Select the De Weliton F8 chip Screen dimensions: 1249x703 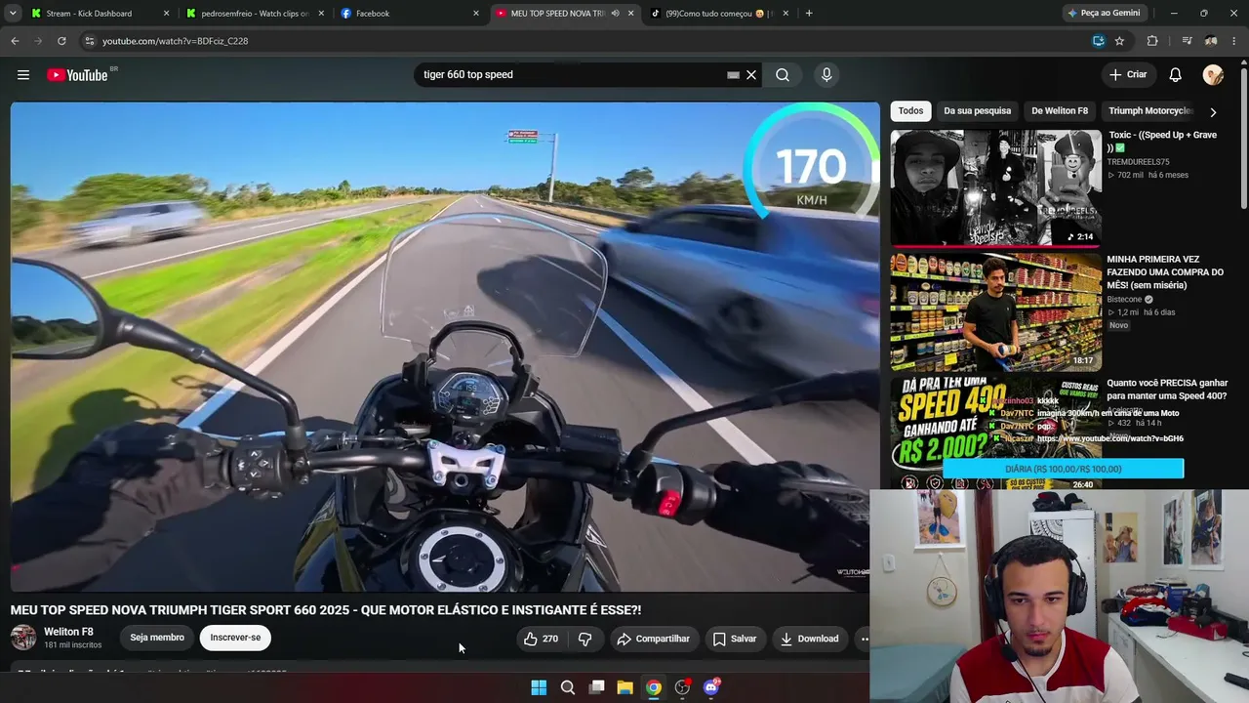1060,111
